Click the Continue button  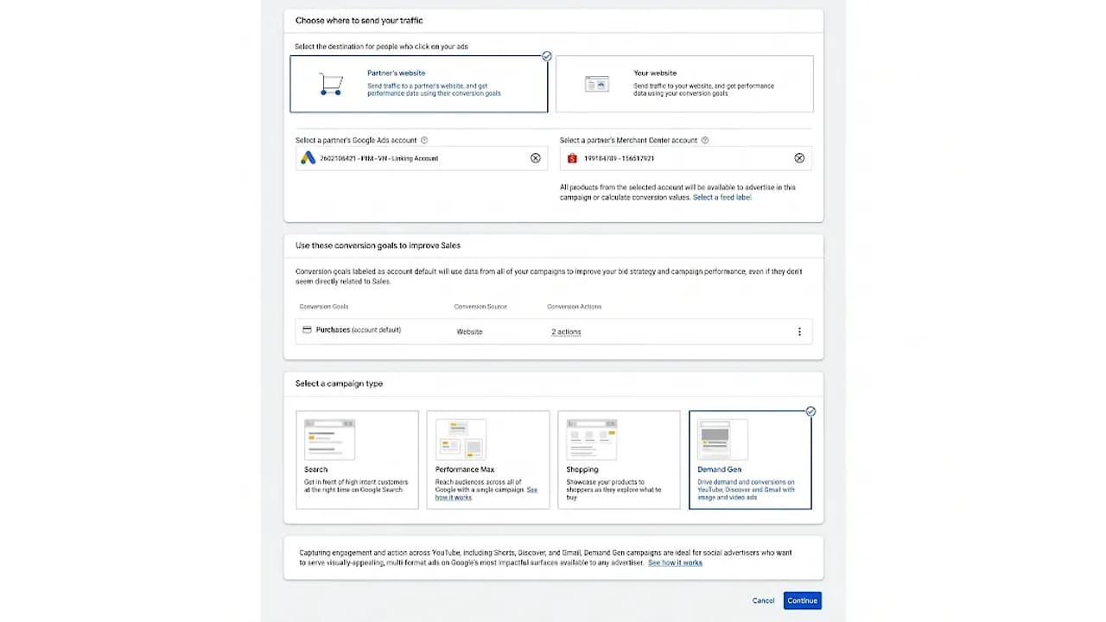pos(803,600)
